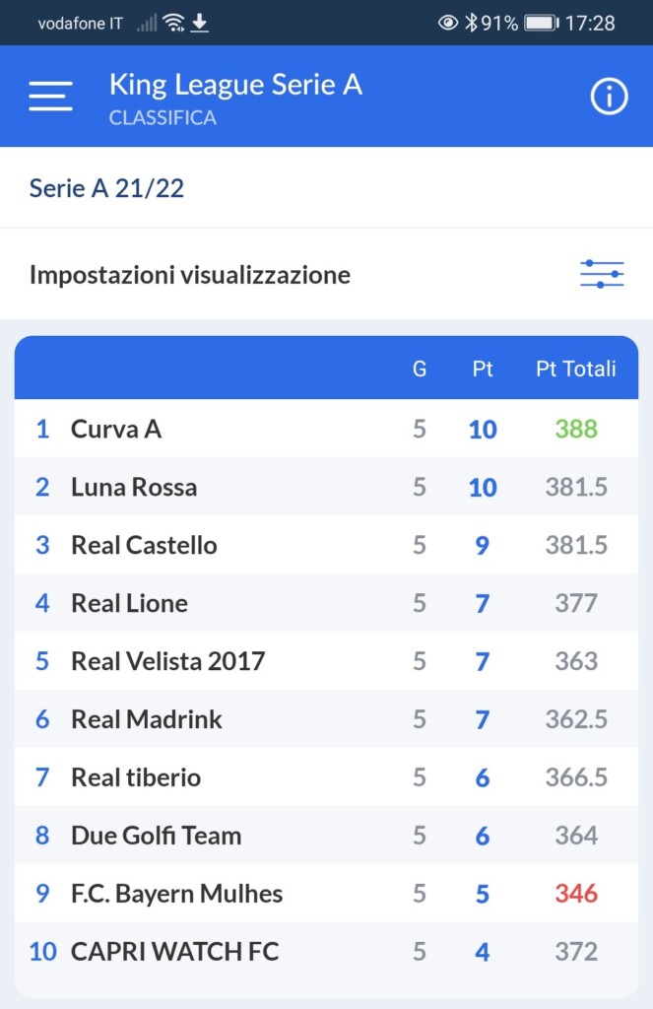Open the hamburger navigation menu

click(50, 96)
